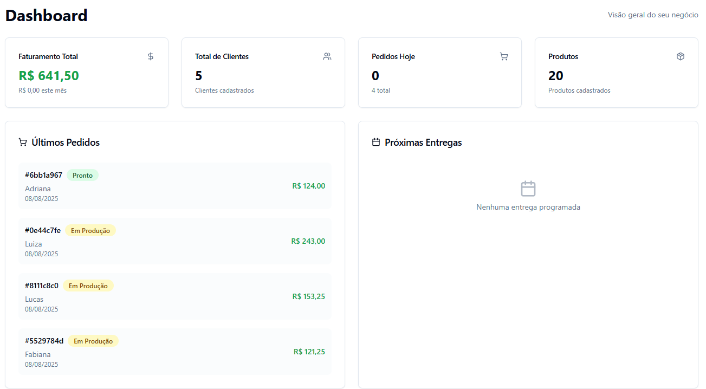Click the large calendar icon above Nenhuma entrega programada

[x=528, y=189]
